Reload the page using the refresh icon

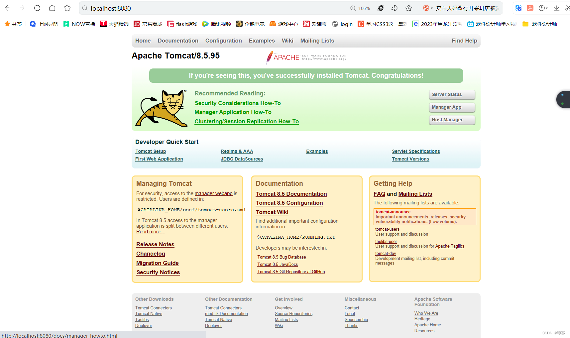point(37,8)
